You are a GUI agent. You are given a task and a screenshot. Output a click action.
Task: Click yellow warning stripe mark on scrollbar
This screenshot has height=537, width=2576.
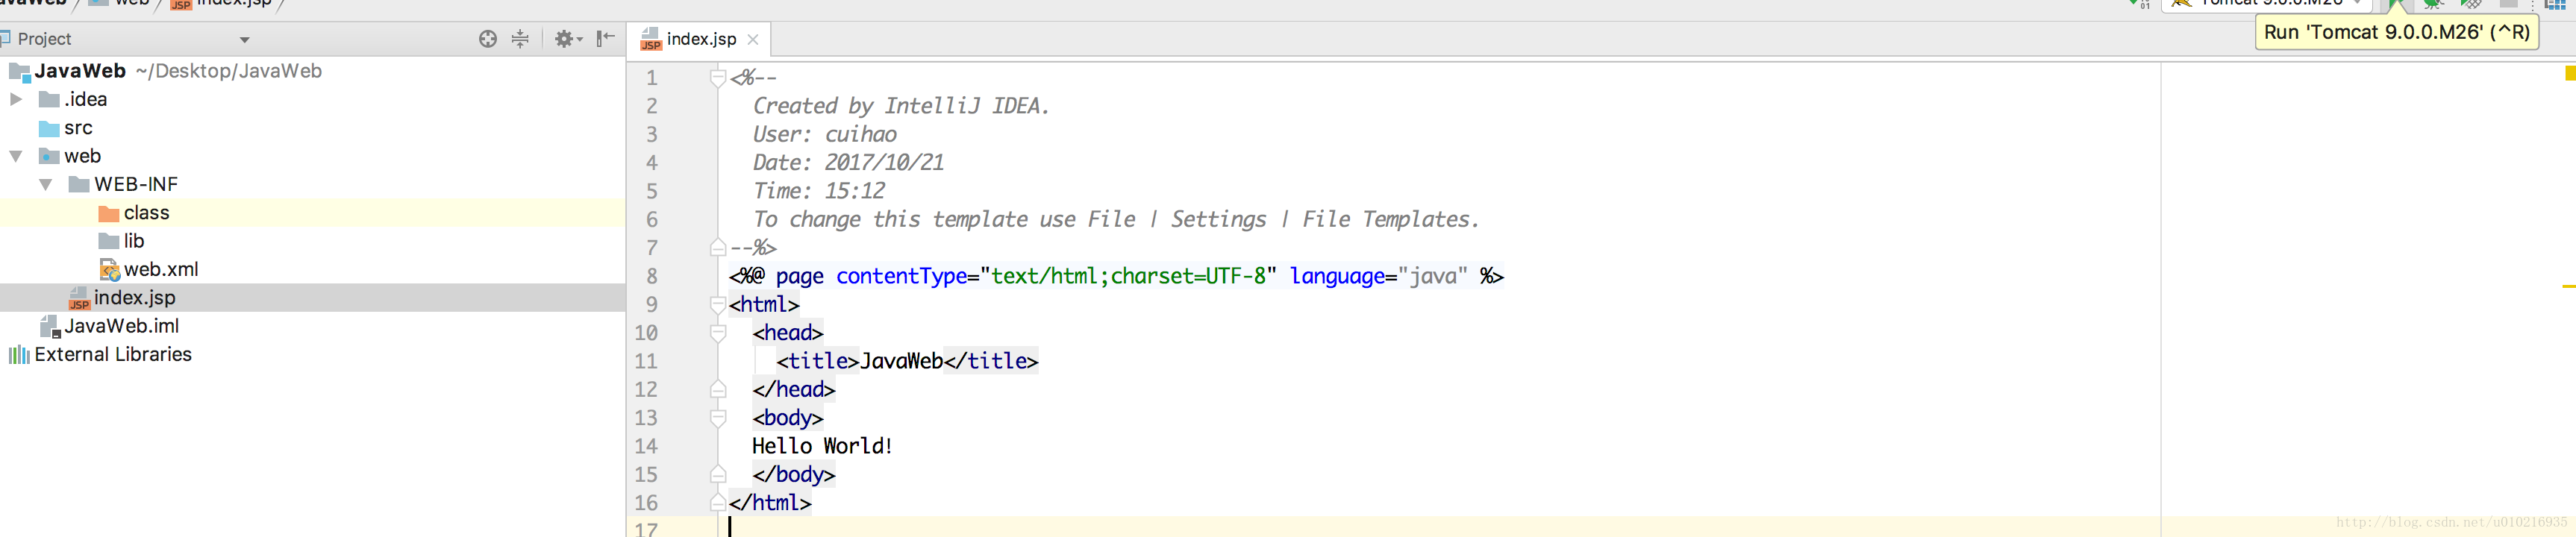tap(2569, 287)
